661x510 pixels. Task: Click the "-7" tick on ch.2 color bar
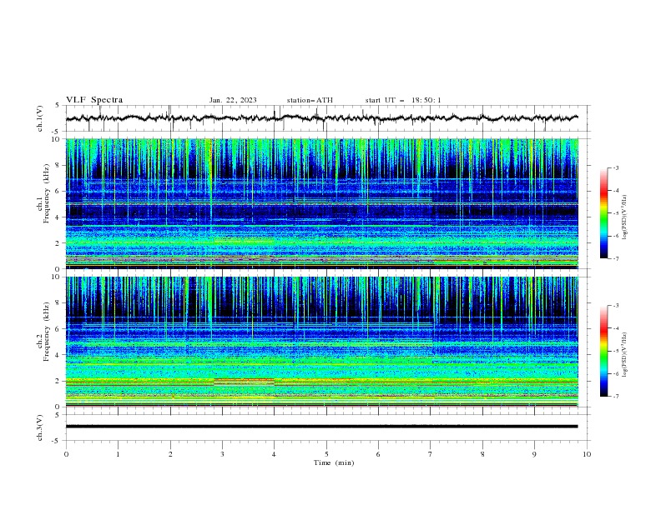click(x=615, y=396)
